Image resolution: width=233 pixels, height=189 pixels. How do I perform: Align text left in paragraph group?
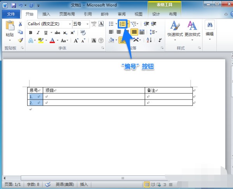point(111,32)
